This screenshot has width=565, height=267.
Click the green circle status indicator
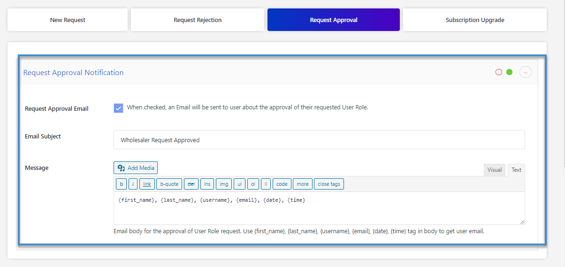(x=509, y=72)
